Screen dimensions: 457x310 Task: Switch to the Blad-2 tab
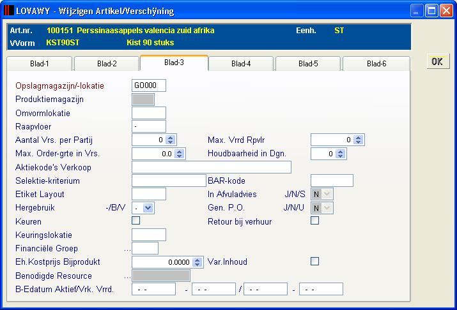point(107,64)
